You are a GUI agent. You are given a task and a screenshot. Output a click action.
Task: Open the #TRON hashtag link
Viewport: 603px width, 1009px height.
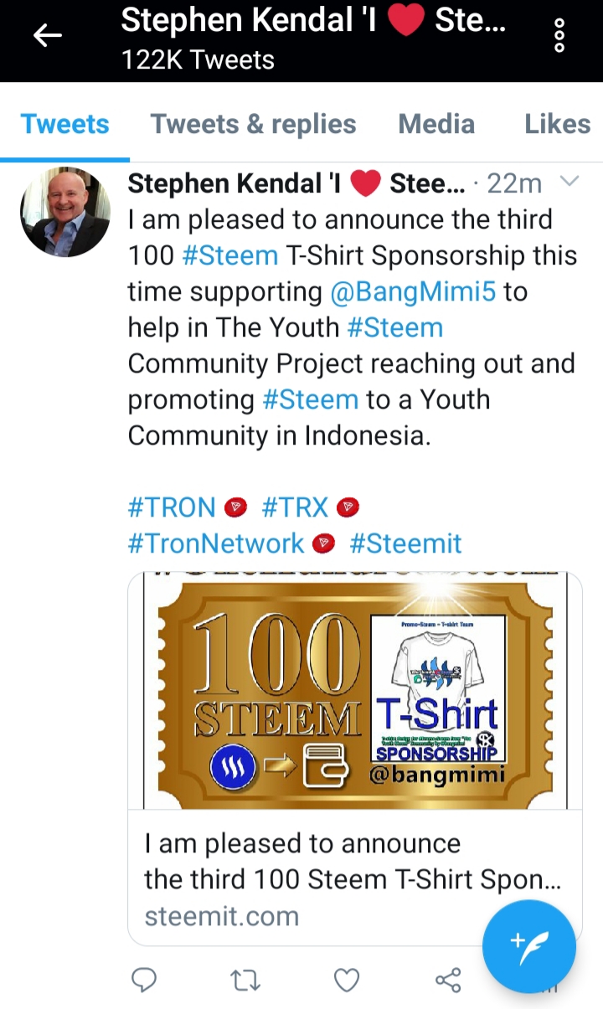[172, 507]
